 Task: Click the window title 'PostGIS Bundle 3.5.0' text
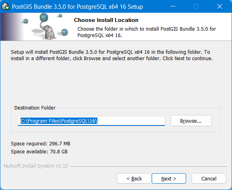[77, 7]
